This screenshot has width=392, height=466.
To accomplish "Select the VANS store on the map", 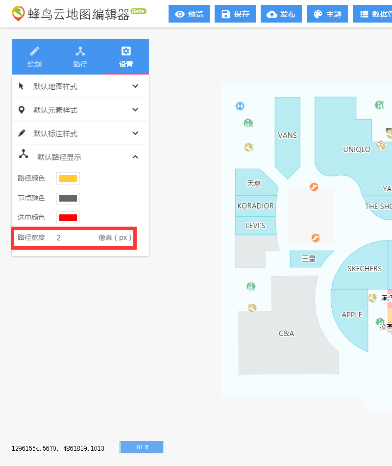I will [287, 135].
